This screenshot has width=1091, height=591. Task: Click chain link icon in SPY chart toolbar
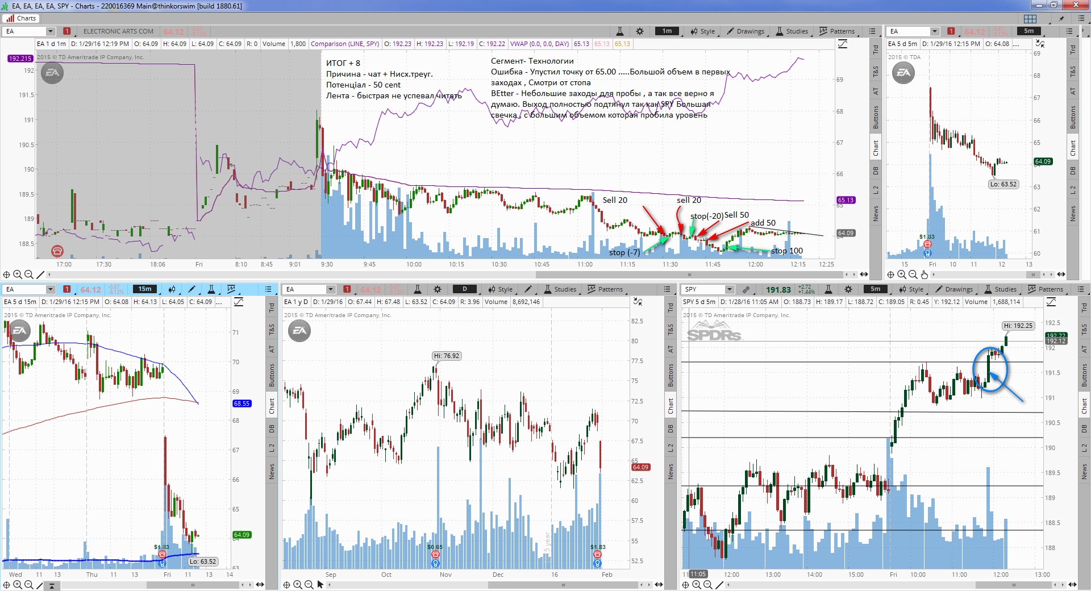(x=746, y=289)
